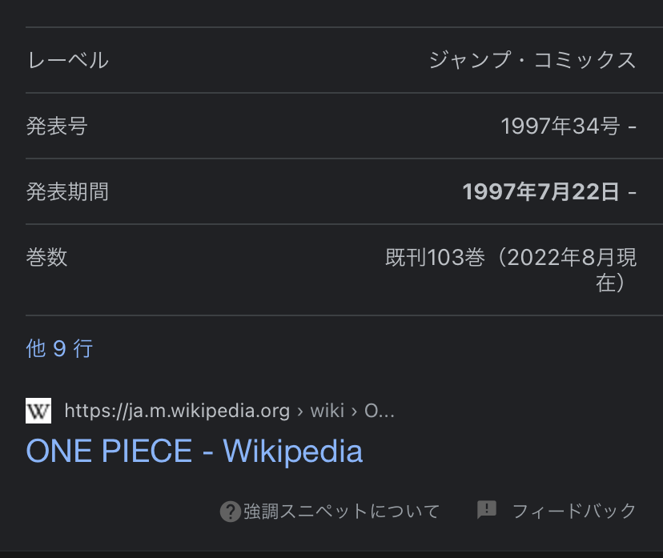Viewport: 663px width, 558px height.
Task: Click the feedback exclamation bubble icon
Action: coord(487,509)
